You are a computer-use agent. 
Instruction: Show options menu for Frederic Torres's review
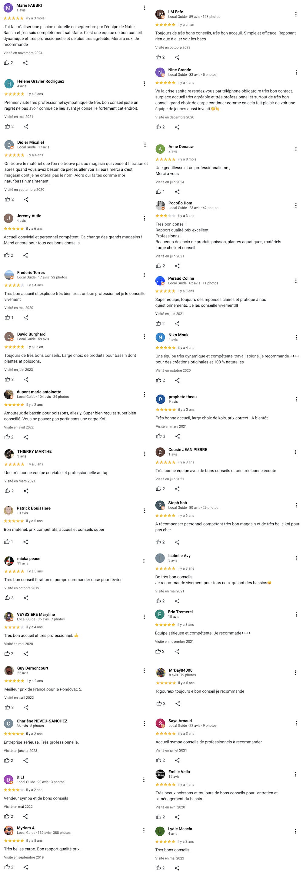144,275
